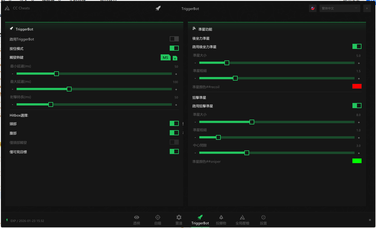The image size is (376, 228).
Task: Enable the 啟用TriggerBot toggle
Action: click(x=174, y=39)
